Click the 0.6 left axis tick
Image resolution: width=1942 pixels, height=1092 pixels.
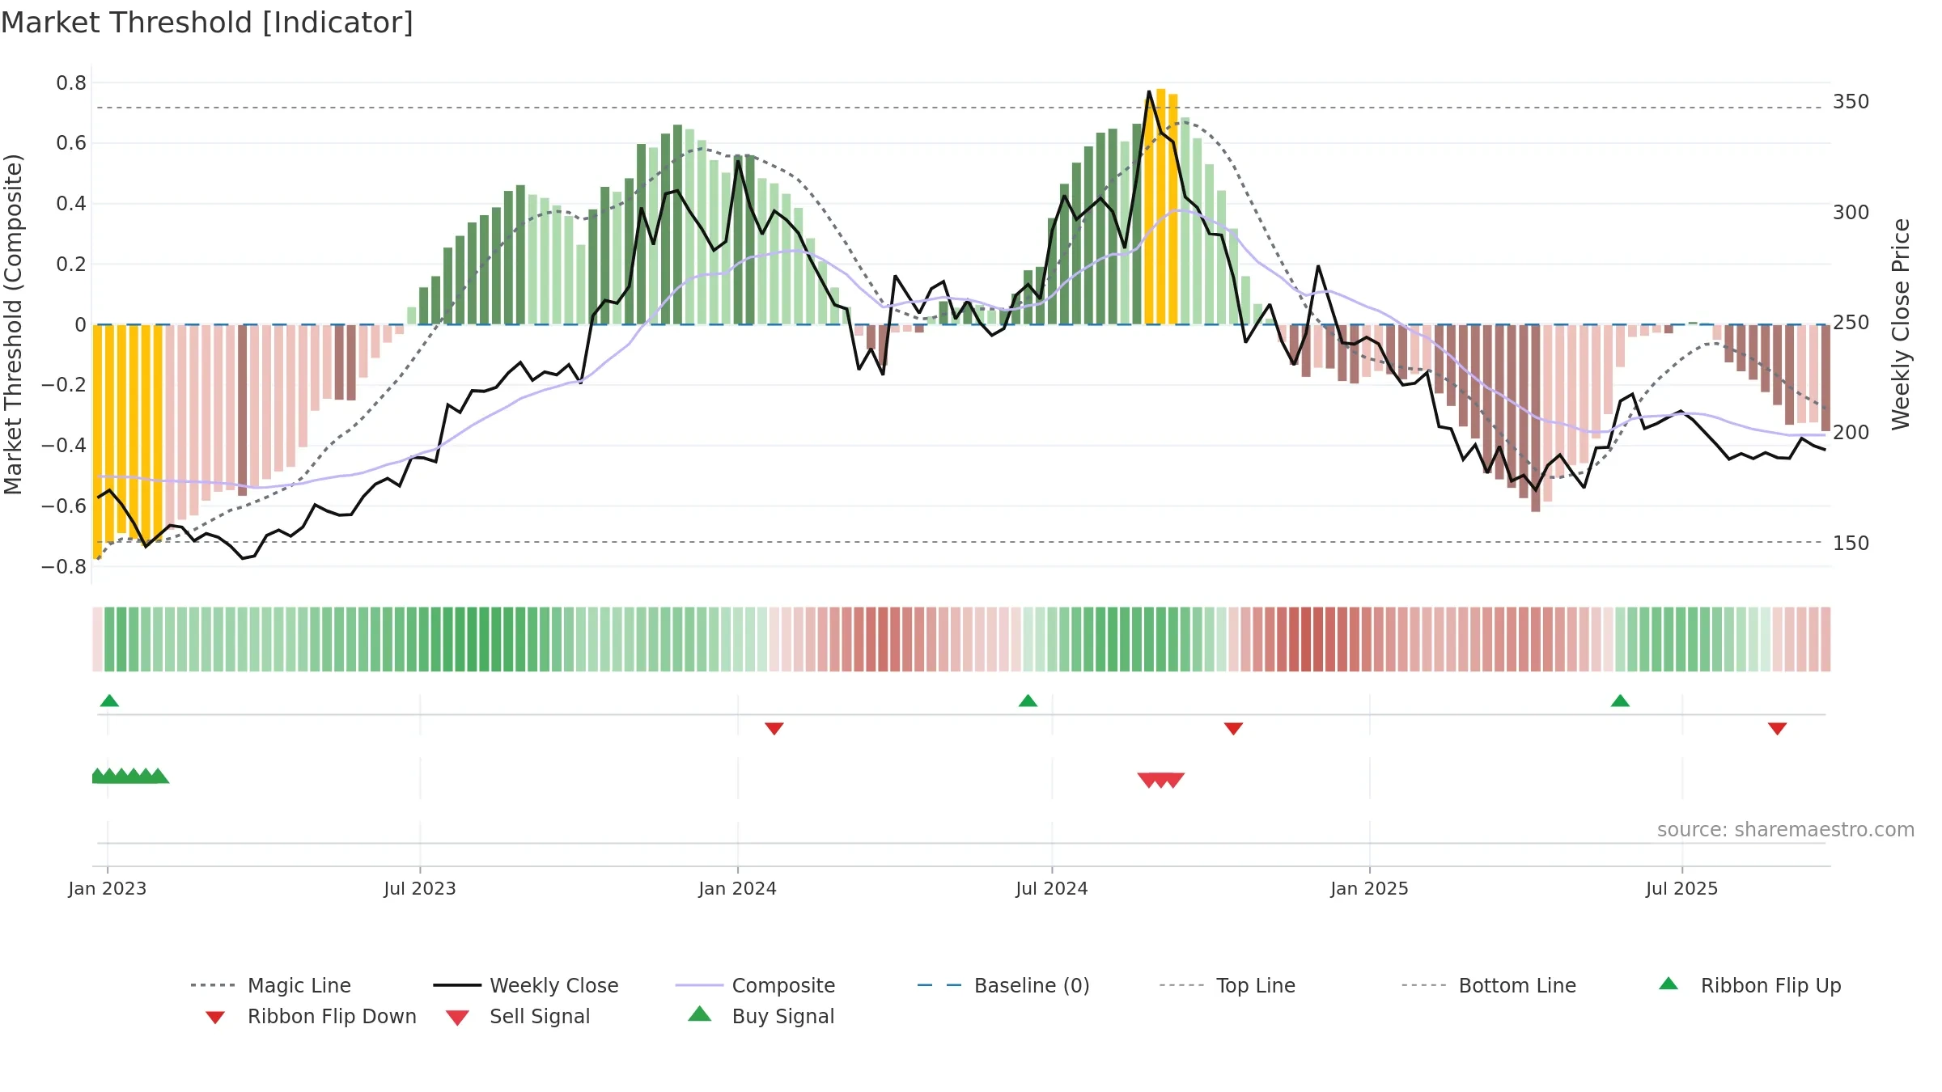(71, 143)
